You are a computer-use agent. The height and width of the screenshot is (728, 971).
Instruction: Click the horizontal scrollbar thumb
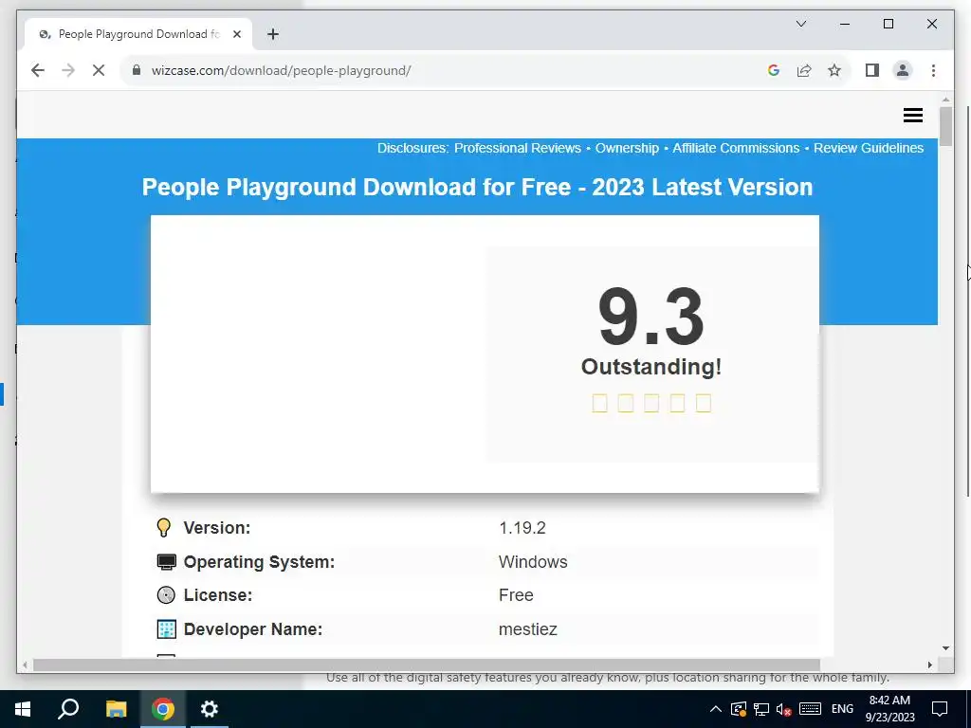427,664
